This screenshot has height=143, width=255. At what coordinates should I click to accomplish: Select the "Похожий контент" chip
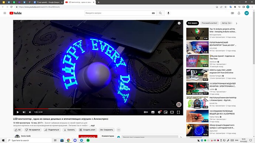coord(209,23)
